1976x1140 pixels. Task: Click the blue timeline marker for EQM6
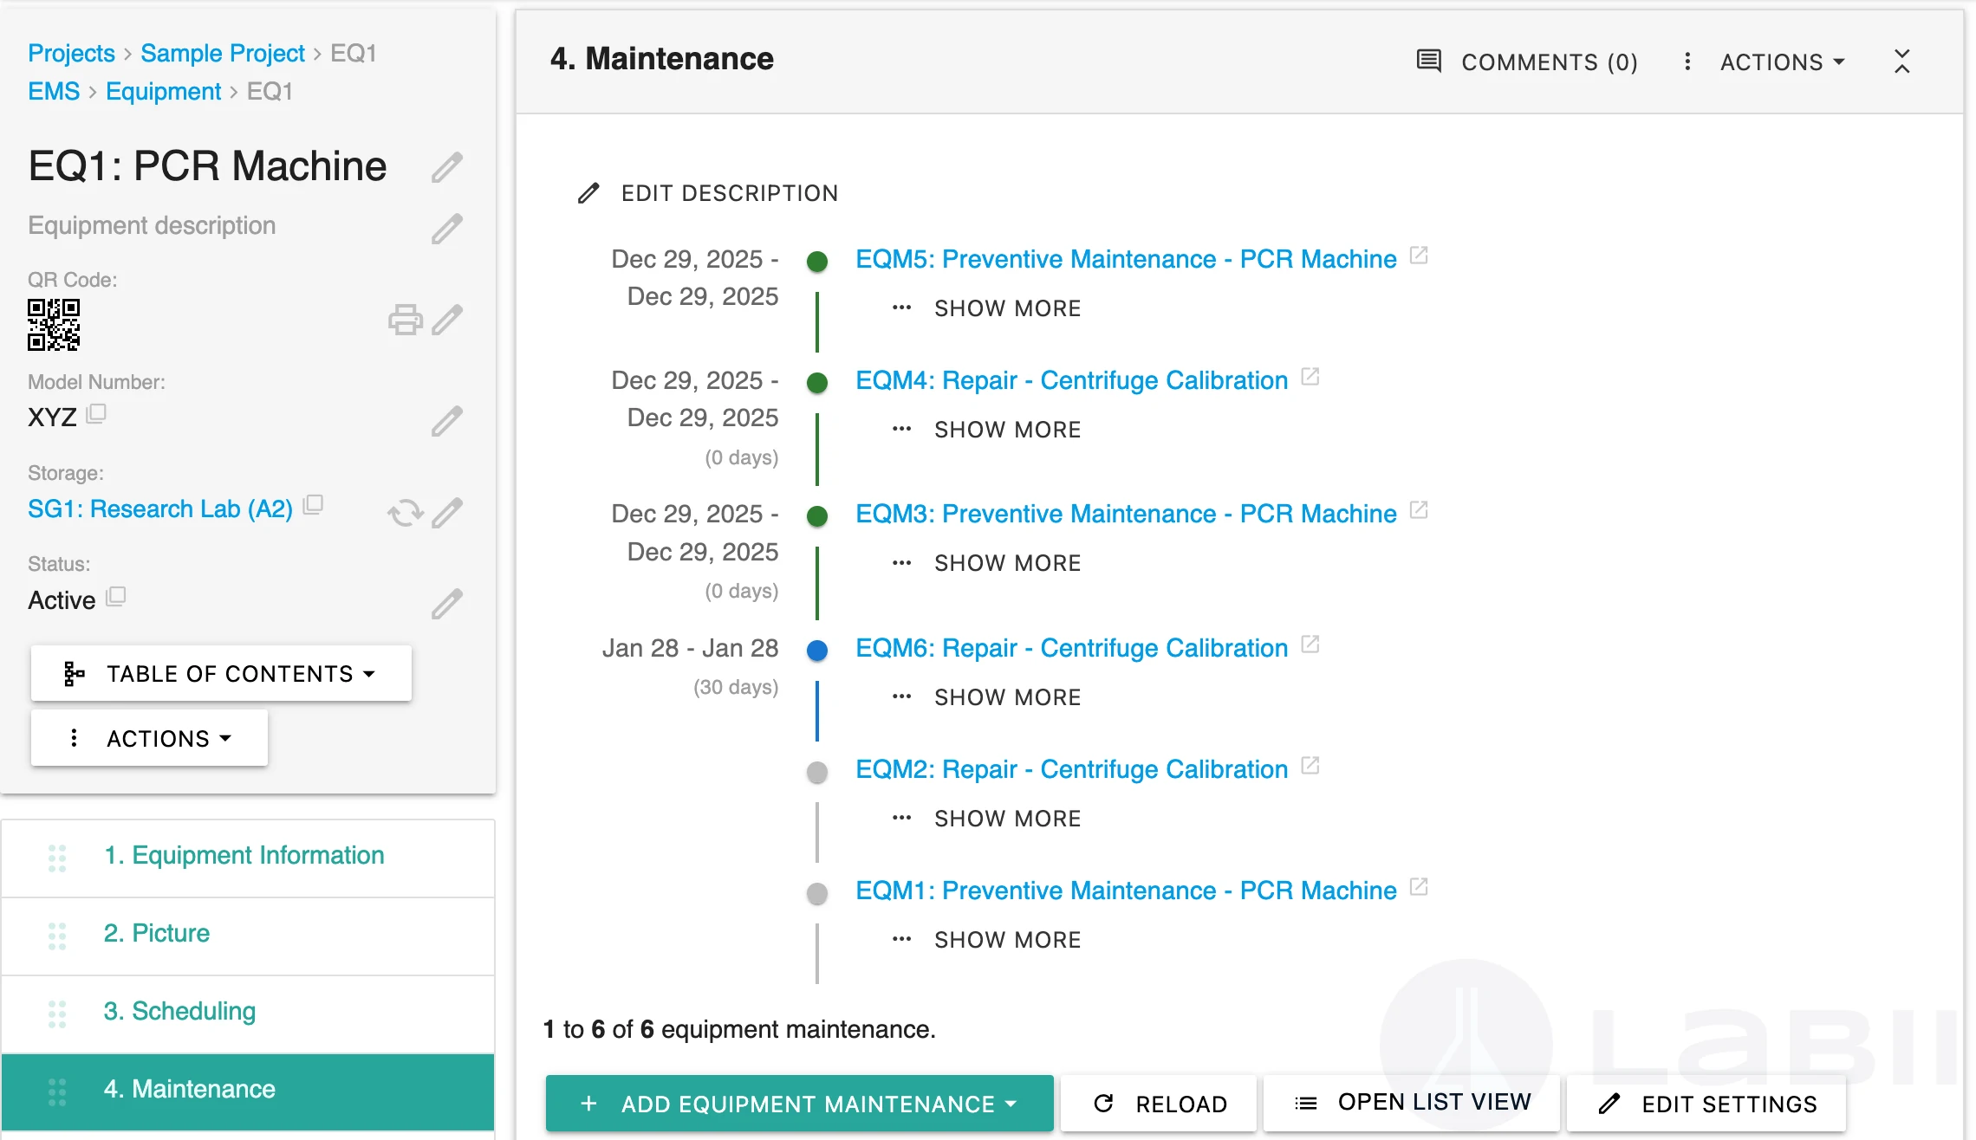coord(817,650)
